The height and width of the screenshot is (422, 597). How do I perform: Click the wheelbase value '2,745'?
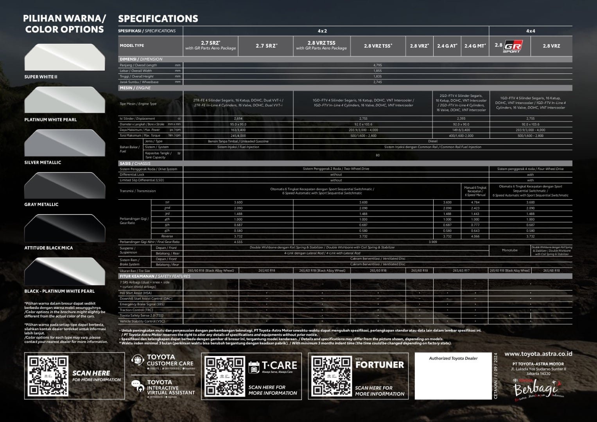click(377, 82)
